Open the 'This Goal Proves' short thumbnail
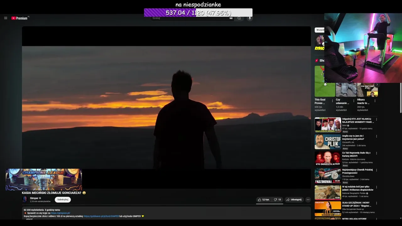 (325, 82)
